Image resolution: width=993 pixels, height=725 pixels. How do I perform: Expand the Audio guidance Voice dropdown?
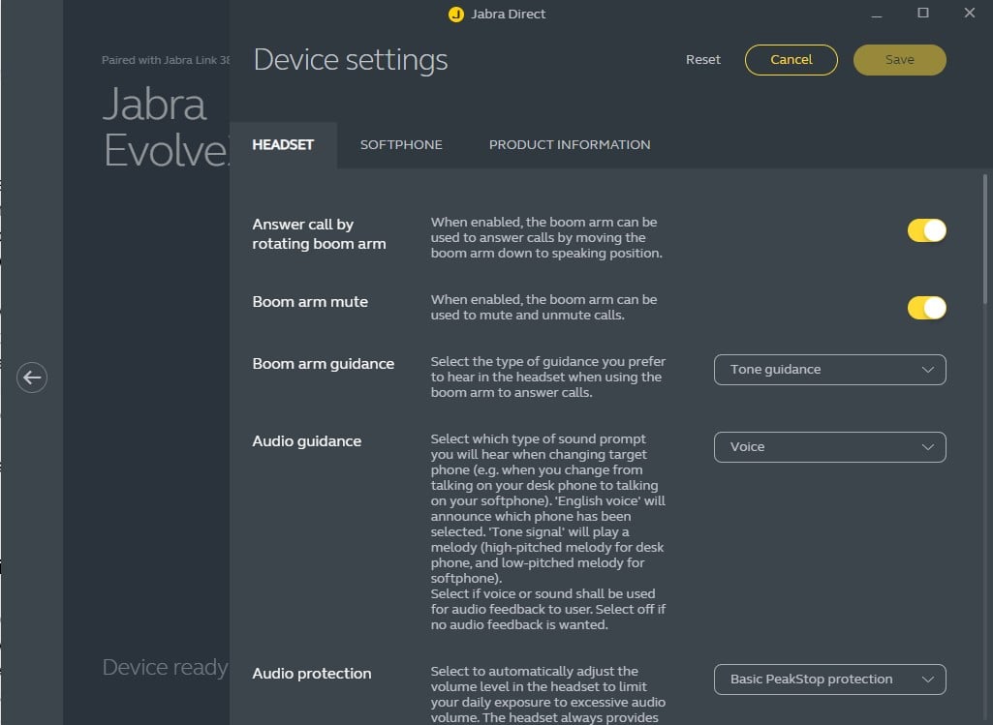click(829, 447)
